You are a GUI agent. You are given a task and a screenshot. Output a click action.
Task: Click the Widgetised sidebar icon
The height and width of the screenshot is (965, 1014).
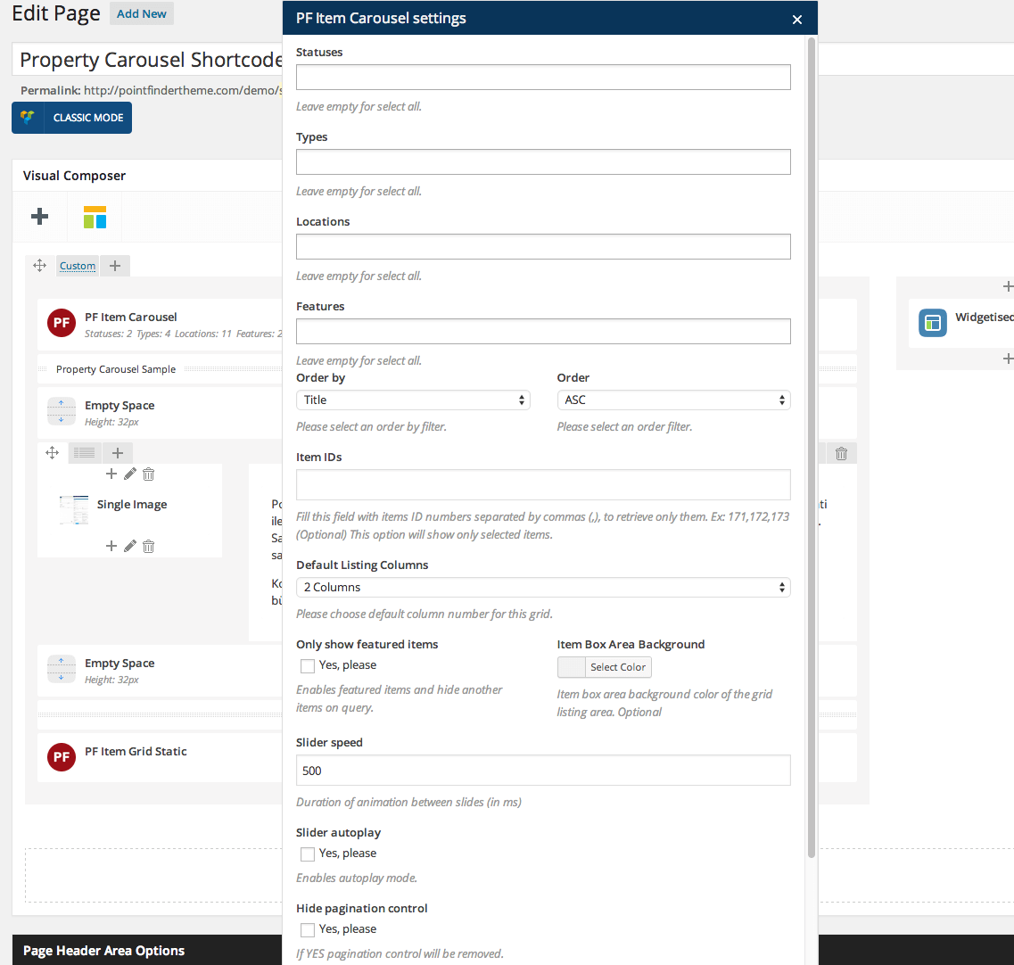[933, 323]
